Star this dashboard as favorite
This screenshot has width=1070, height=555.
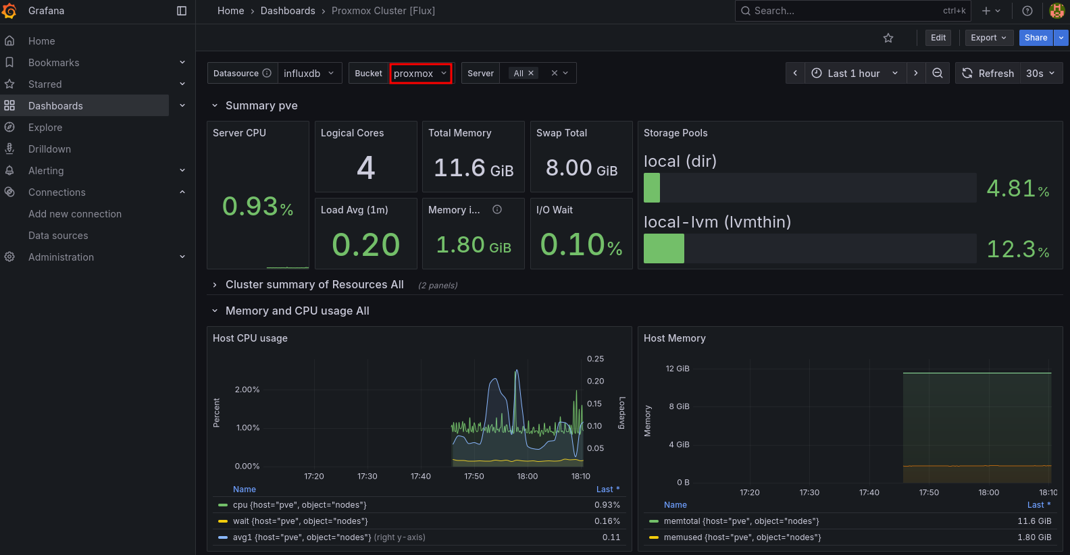888,38
